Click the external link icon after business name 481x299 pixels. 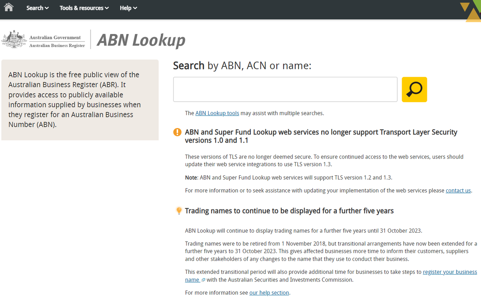coord(203,280)
